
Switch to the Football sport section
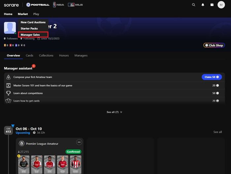(38, 5)
